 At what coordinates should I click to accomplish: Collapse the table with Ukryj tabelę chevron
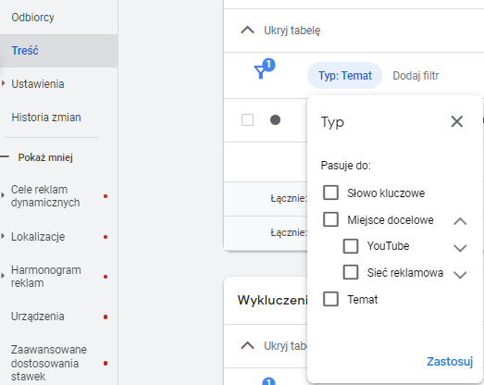coord(248,30)
